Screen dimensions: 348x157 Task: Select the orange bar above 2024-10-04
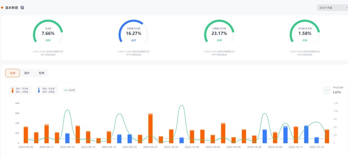[213, 139]
